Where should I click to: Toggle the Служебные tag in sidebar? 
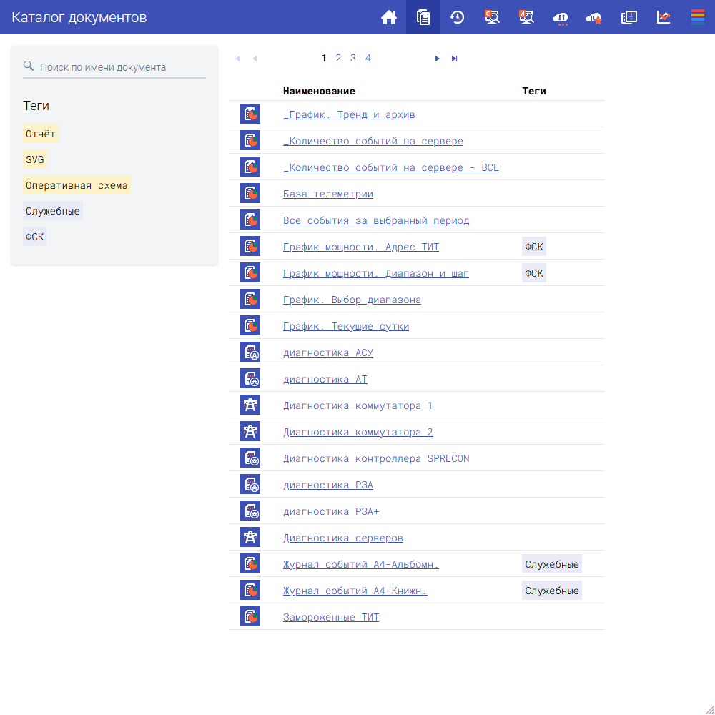click(52, 211)
